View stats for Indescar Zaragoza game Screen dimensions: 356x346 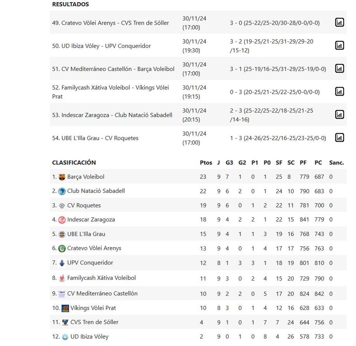(x=339, y=114)
